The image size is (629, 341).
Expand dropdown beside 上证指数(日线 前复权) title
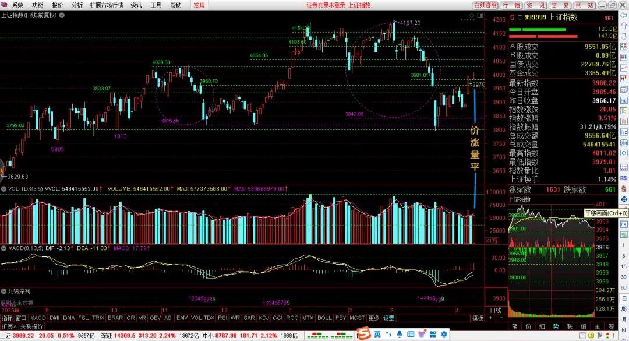point(62,15)
